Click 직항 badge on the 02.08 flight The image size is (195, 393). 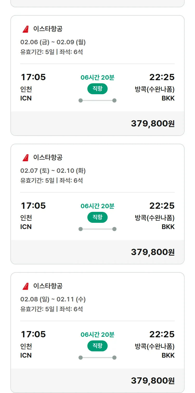pyautogui.click(x=97, y=346)
